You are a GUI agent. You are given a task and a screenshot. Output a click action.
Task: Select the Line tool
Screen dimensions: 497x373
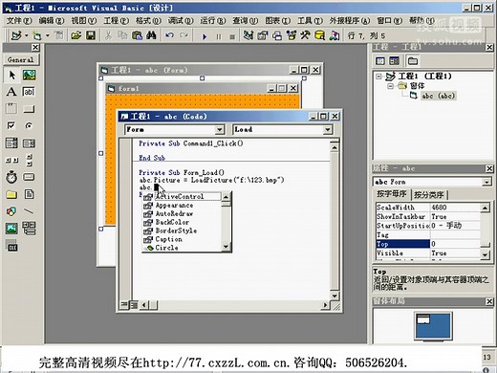29,211
